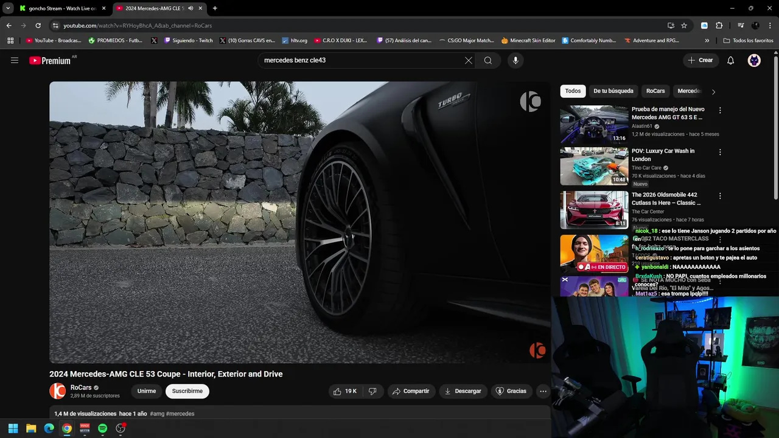Select the De tu búsqueda chip
Image resolution: width=779 pixels, height=438 pixels.
coord(613,91)
